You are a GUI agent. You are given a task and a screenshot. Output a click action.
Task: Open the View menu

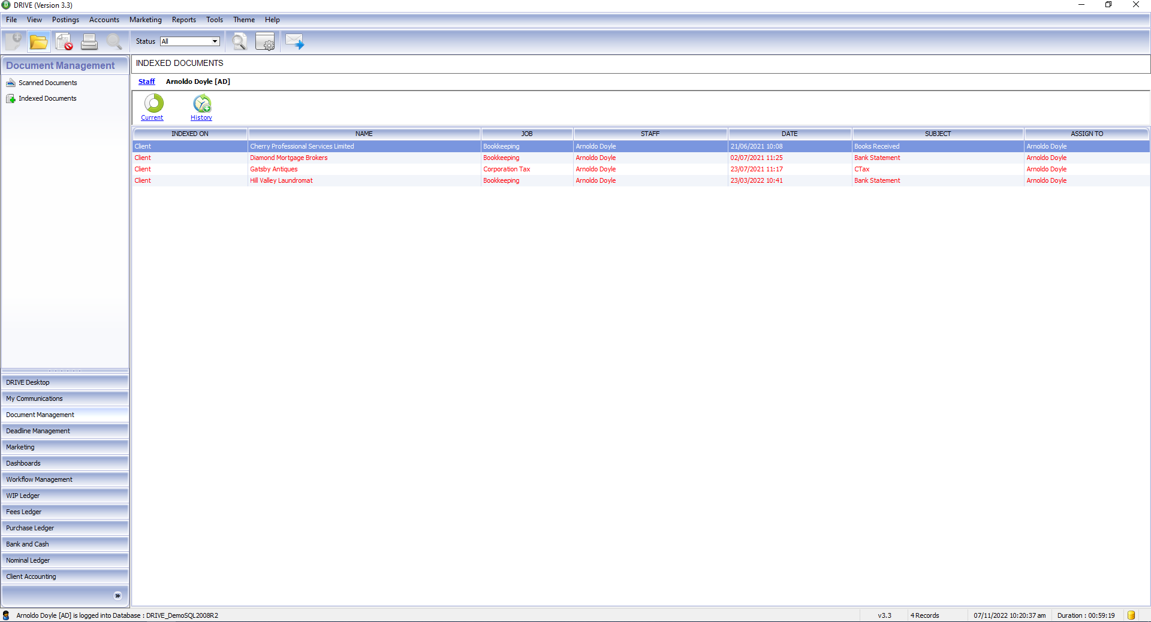(x=34, y=20)
